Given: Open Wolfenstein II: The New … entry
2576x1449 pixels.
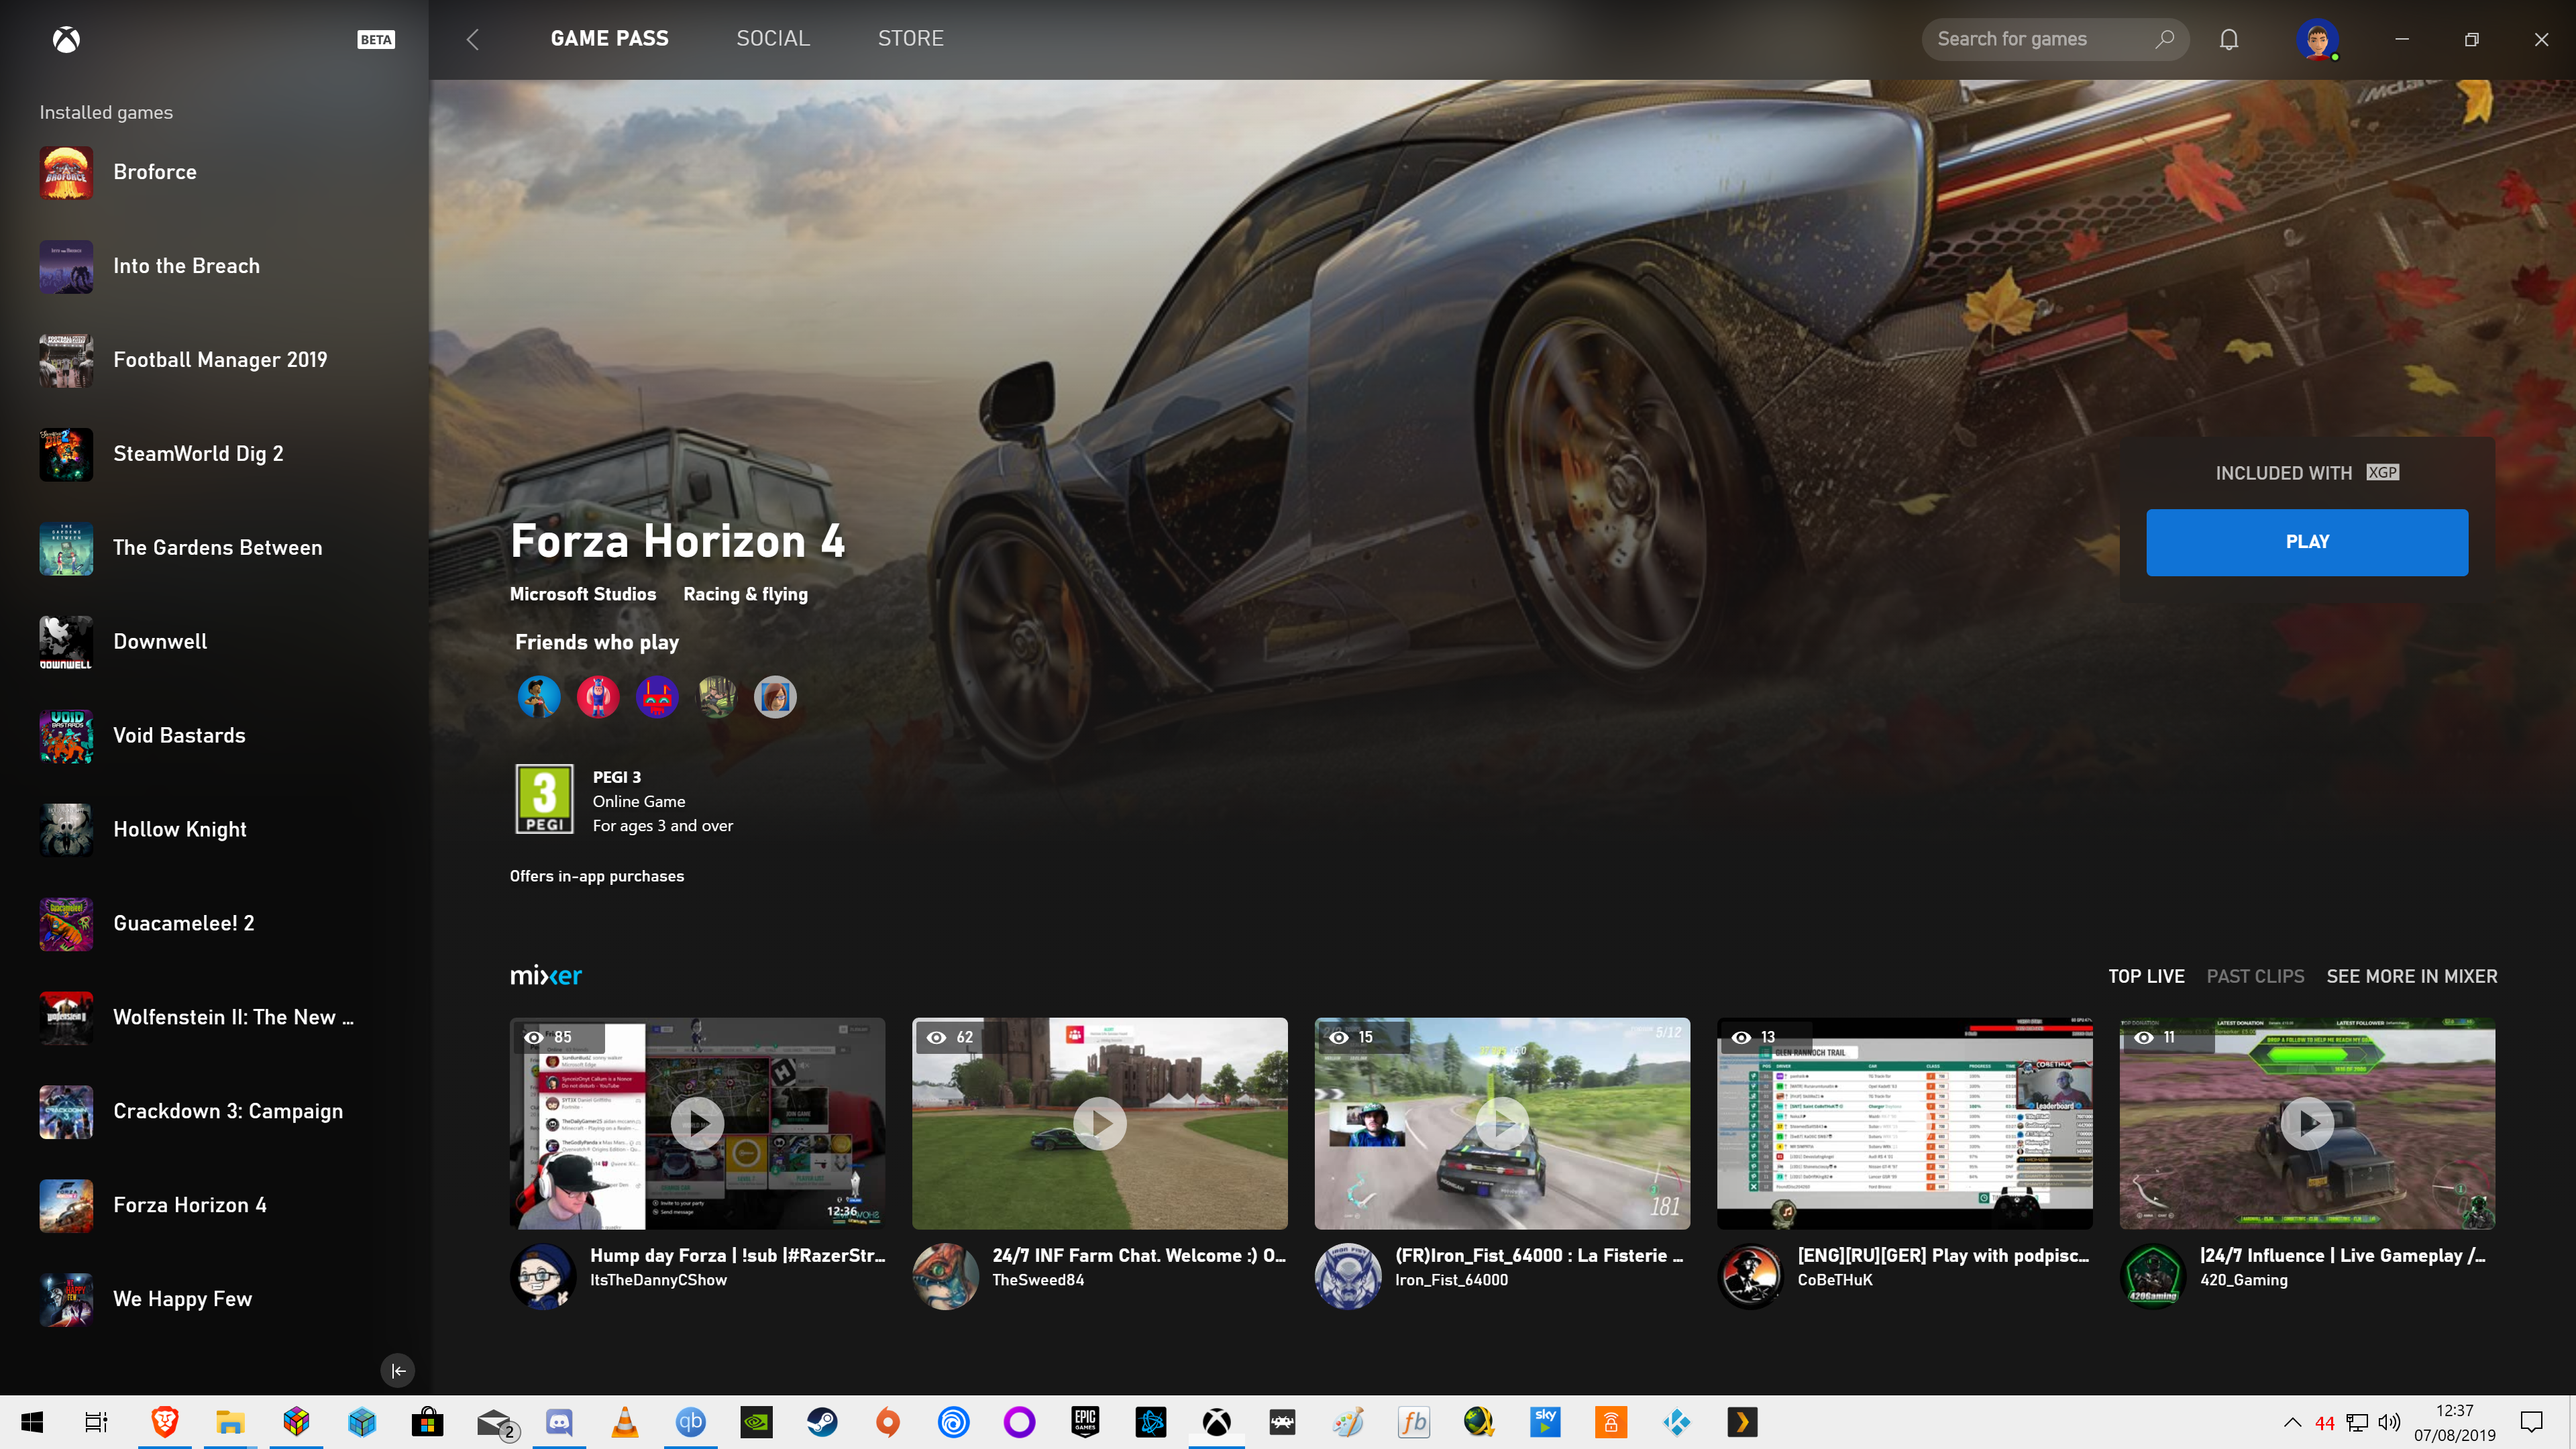Looking at the screenshot, I should click(215, 1018).
